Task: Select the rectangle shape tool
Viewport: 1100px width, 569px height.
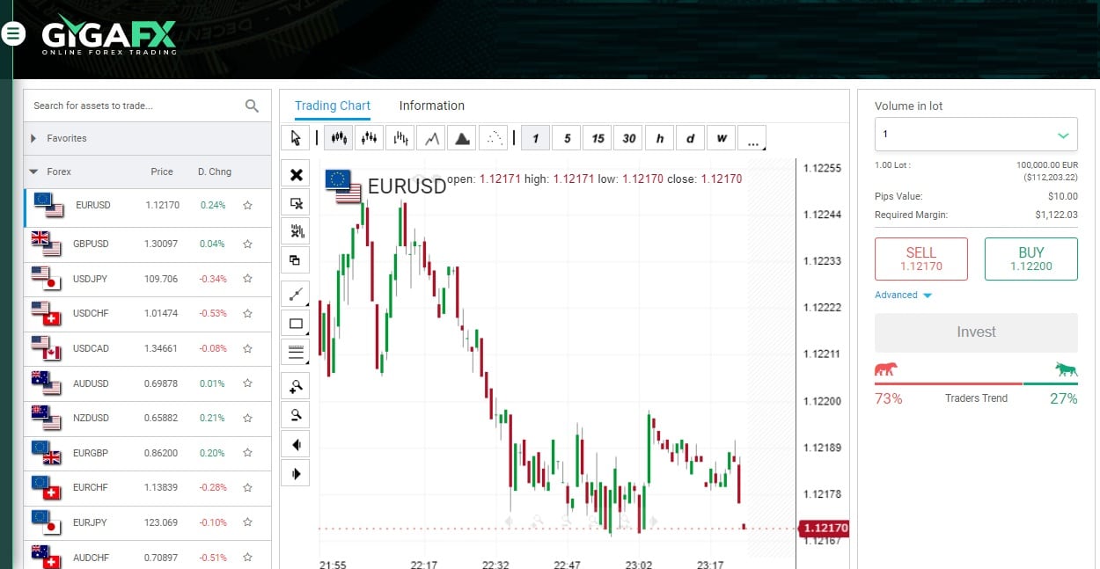Action: (x=296, y=324)
